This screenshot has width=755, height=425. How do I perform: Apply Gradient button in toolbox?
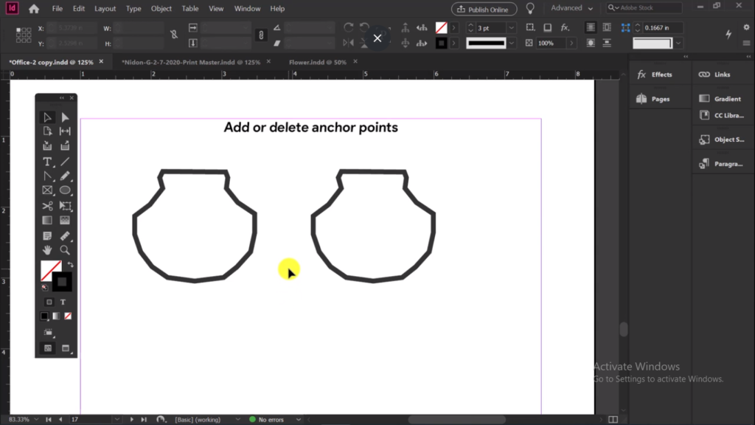point(56,316)
